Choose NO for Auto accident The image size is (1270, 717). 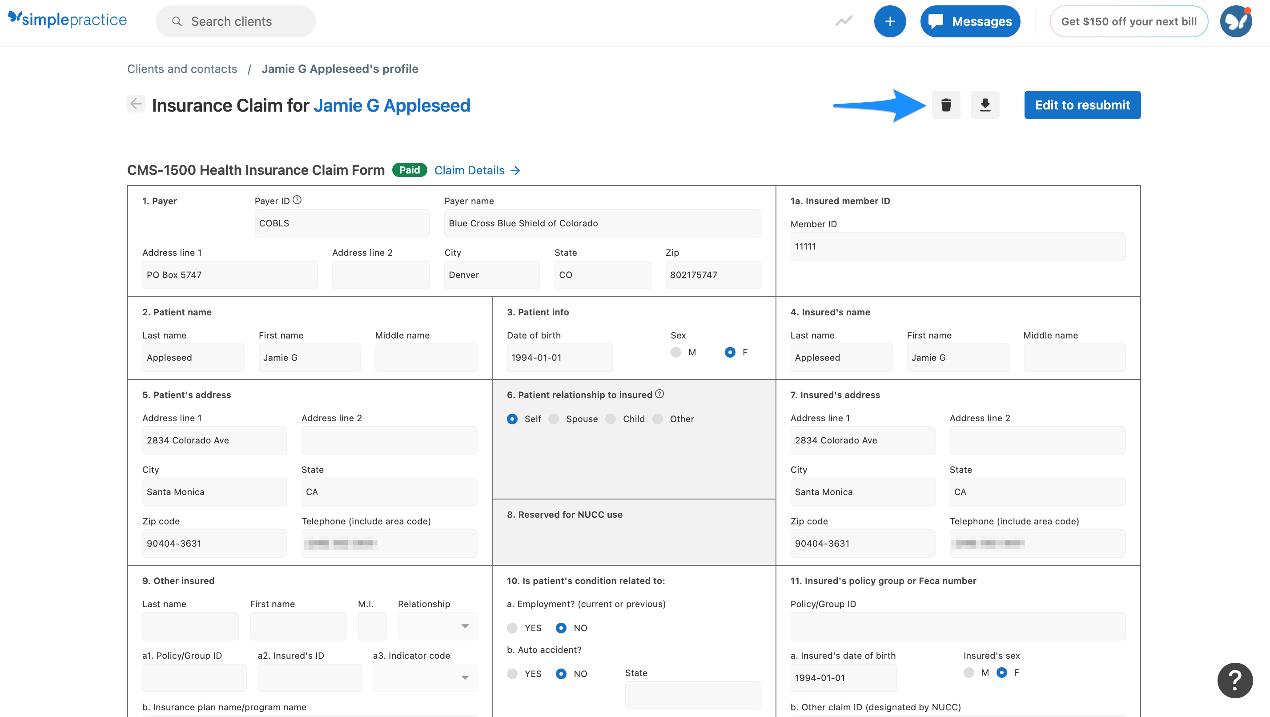[x=561, y=673]
